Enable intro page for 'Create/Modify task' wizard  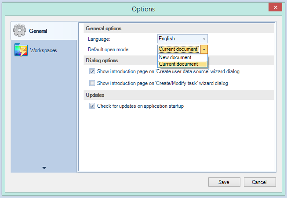point(92,83)
